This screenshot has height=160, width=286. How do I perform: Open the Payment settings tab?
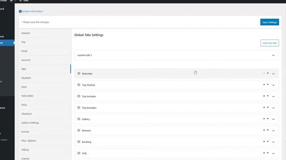(x=45, y=78)
